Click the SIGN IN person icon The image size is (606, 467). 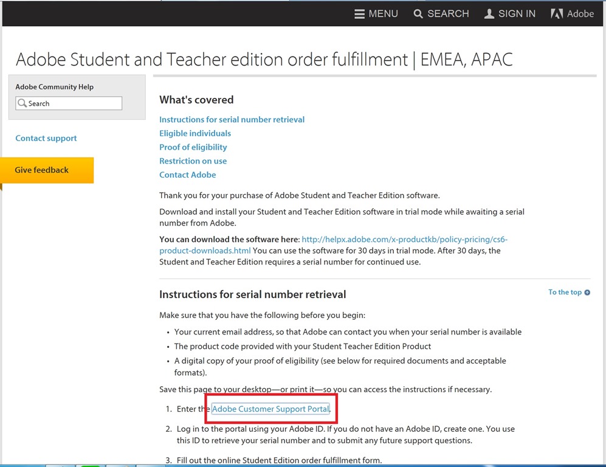[489, 14]
